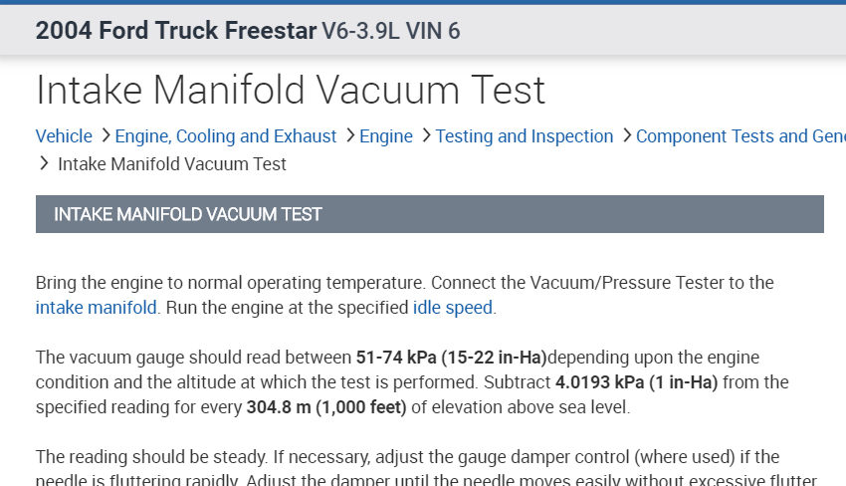Click the gray INTAKE MANIFOLD VACUUM TEST header bar
This screenshot has height=486, width=846.
(429, 214)
